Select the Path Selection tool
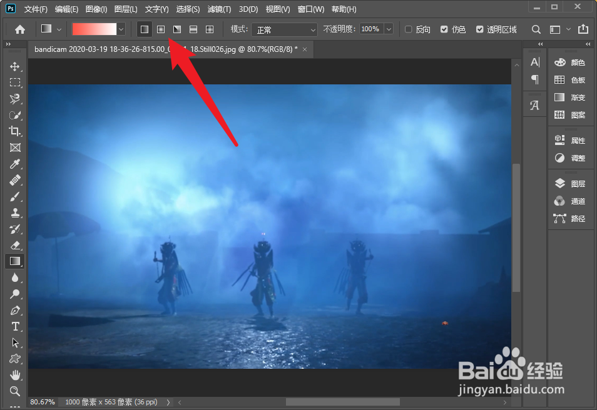The image size is (597, 410). (x=15, y=342)
